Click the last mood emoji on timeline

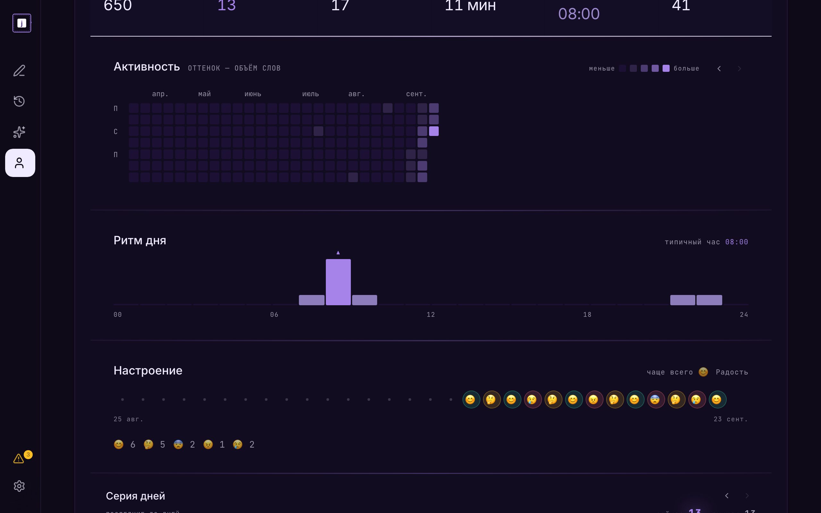(x=717, y=399)
